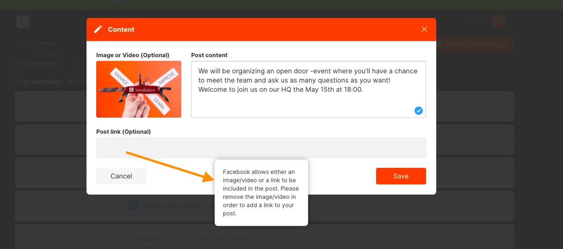Click inside the Post content text area
This screenshot has width=563, height=249.
309,89
